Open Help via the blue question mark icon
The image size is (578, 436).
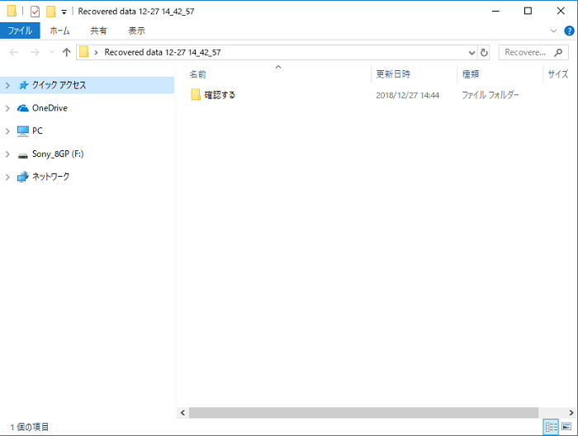[x=569, y=31]
